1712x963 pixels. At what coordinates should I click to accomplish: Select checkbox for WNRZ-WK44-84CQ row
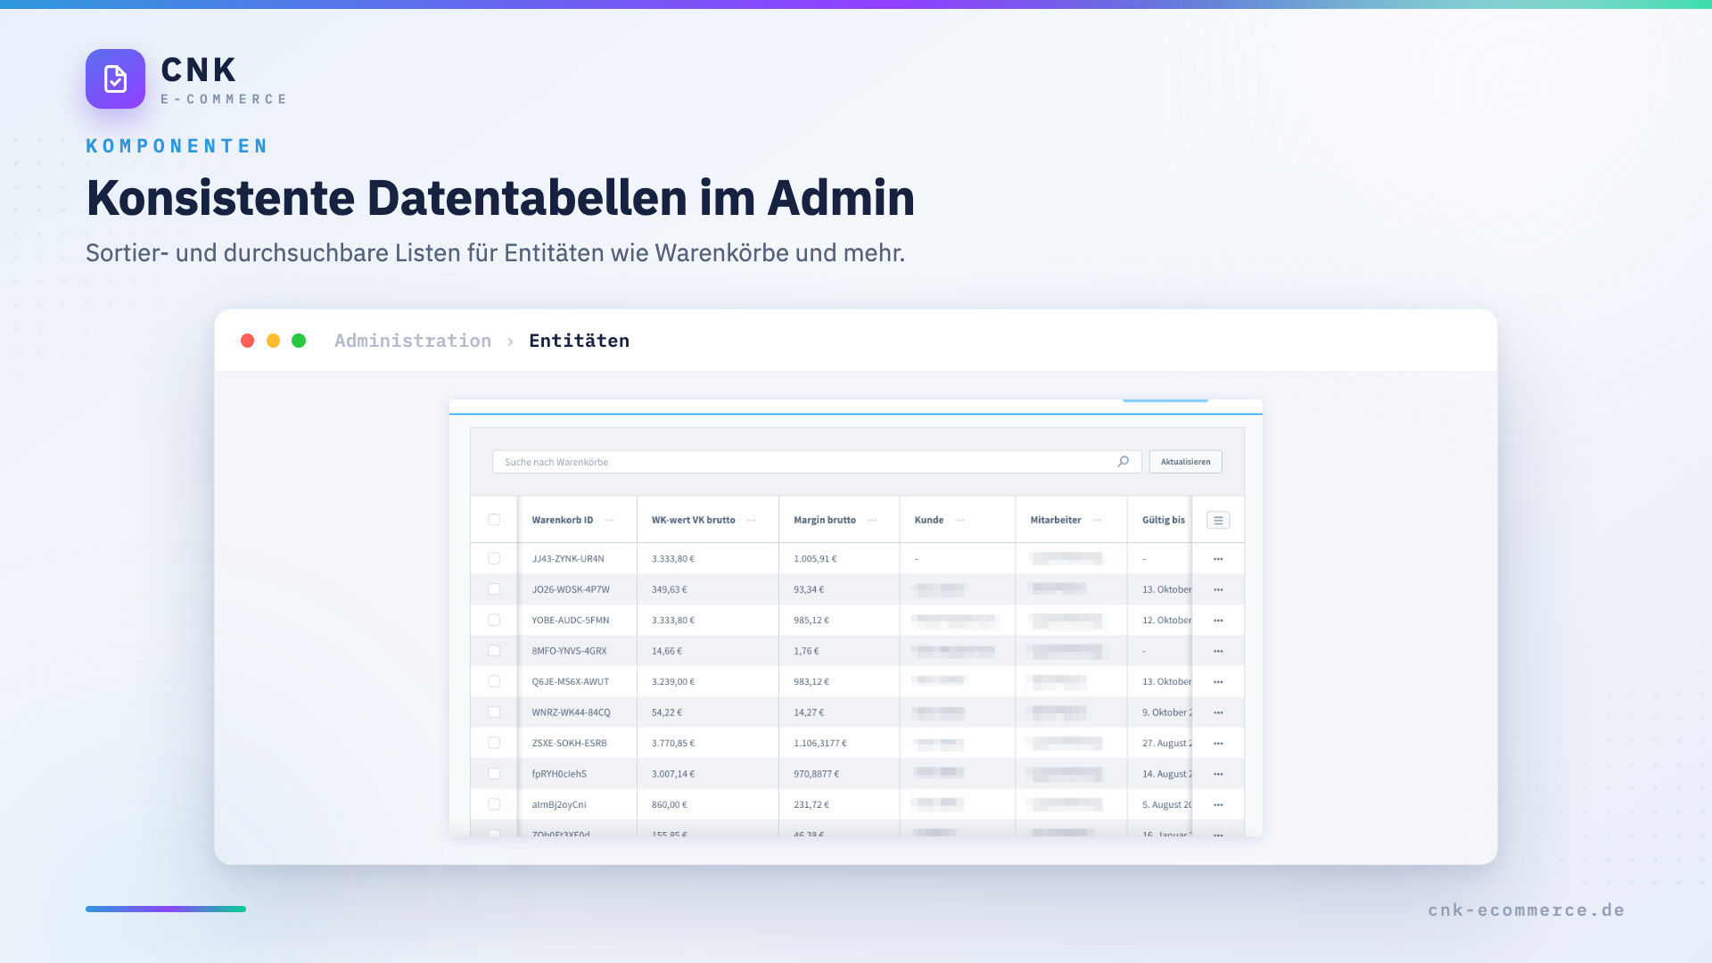tap(494, 712)
